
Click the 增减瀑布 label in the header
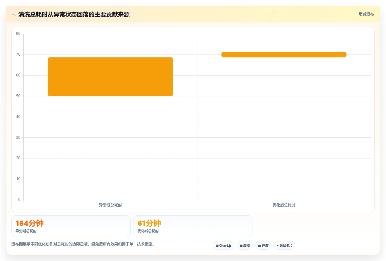(x=366, y=14)
